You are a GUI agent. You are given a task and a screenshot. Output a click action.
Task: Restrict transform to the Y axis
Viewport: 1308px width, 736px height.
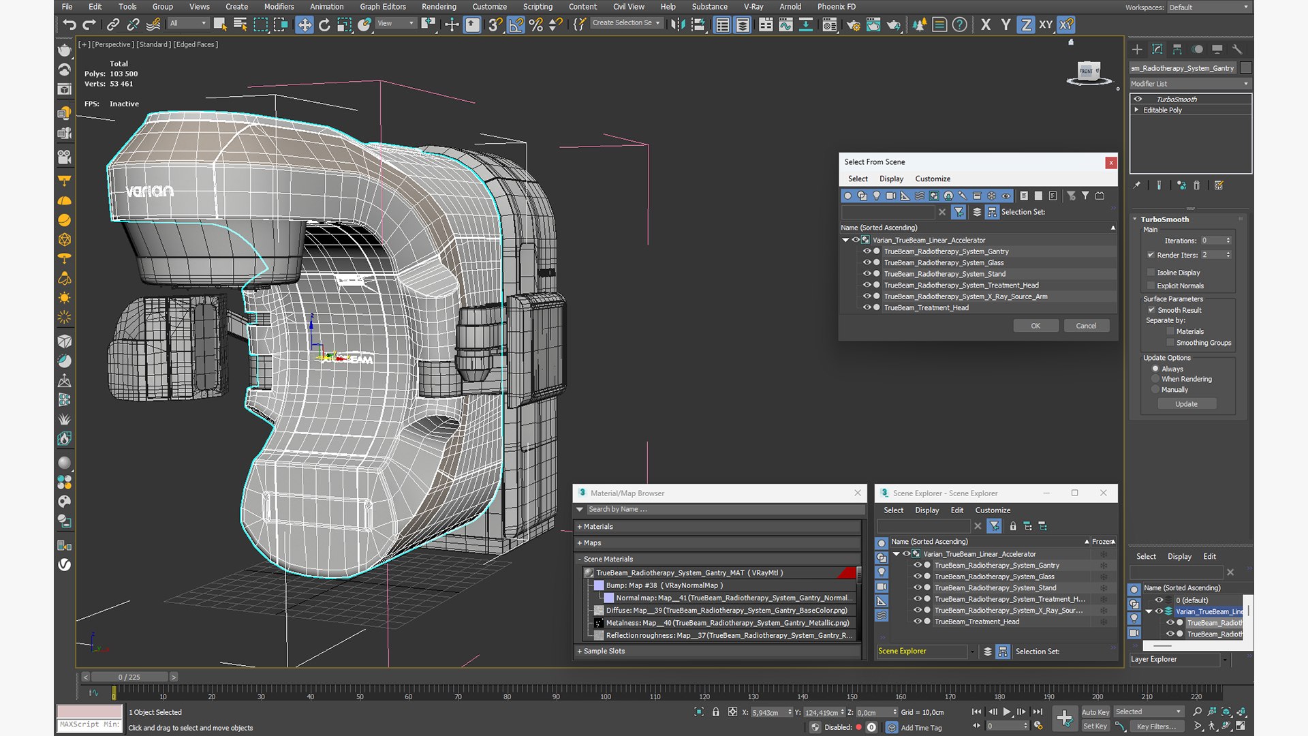[1006, 25]
